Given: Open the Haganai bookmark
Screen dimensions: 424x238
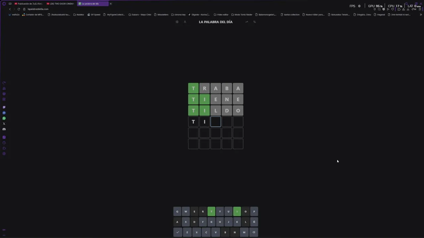Looking at the screenshot, I should tap(379, 15).
